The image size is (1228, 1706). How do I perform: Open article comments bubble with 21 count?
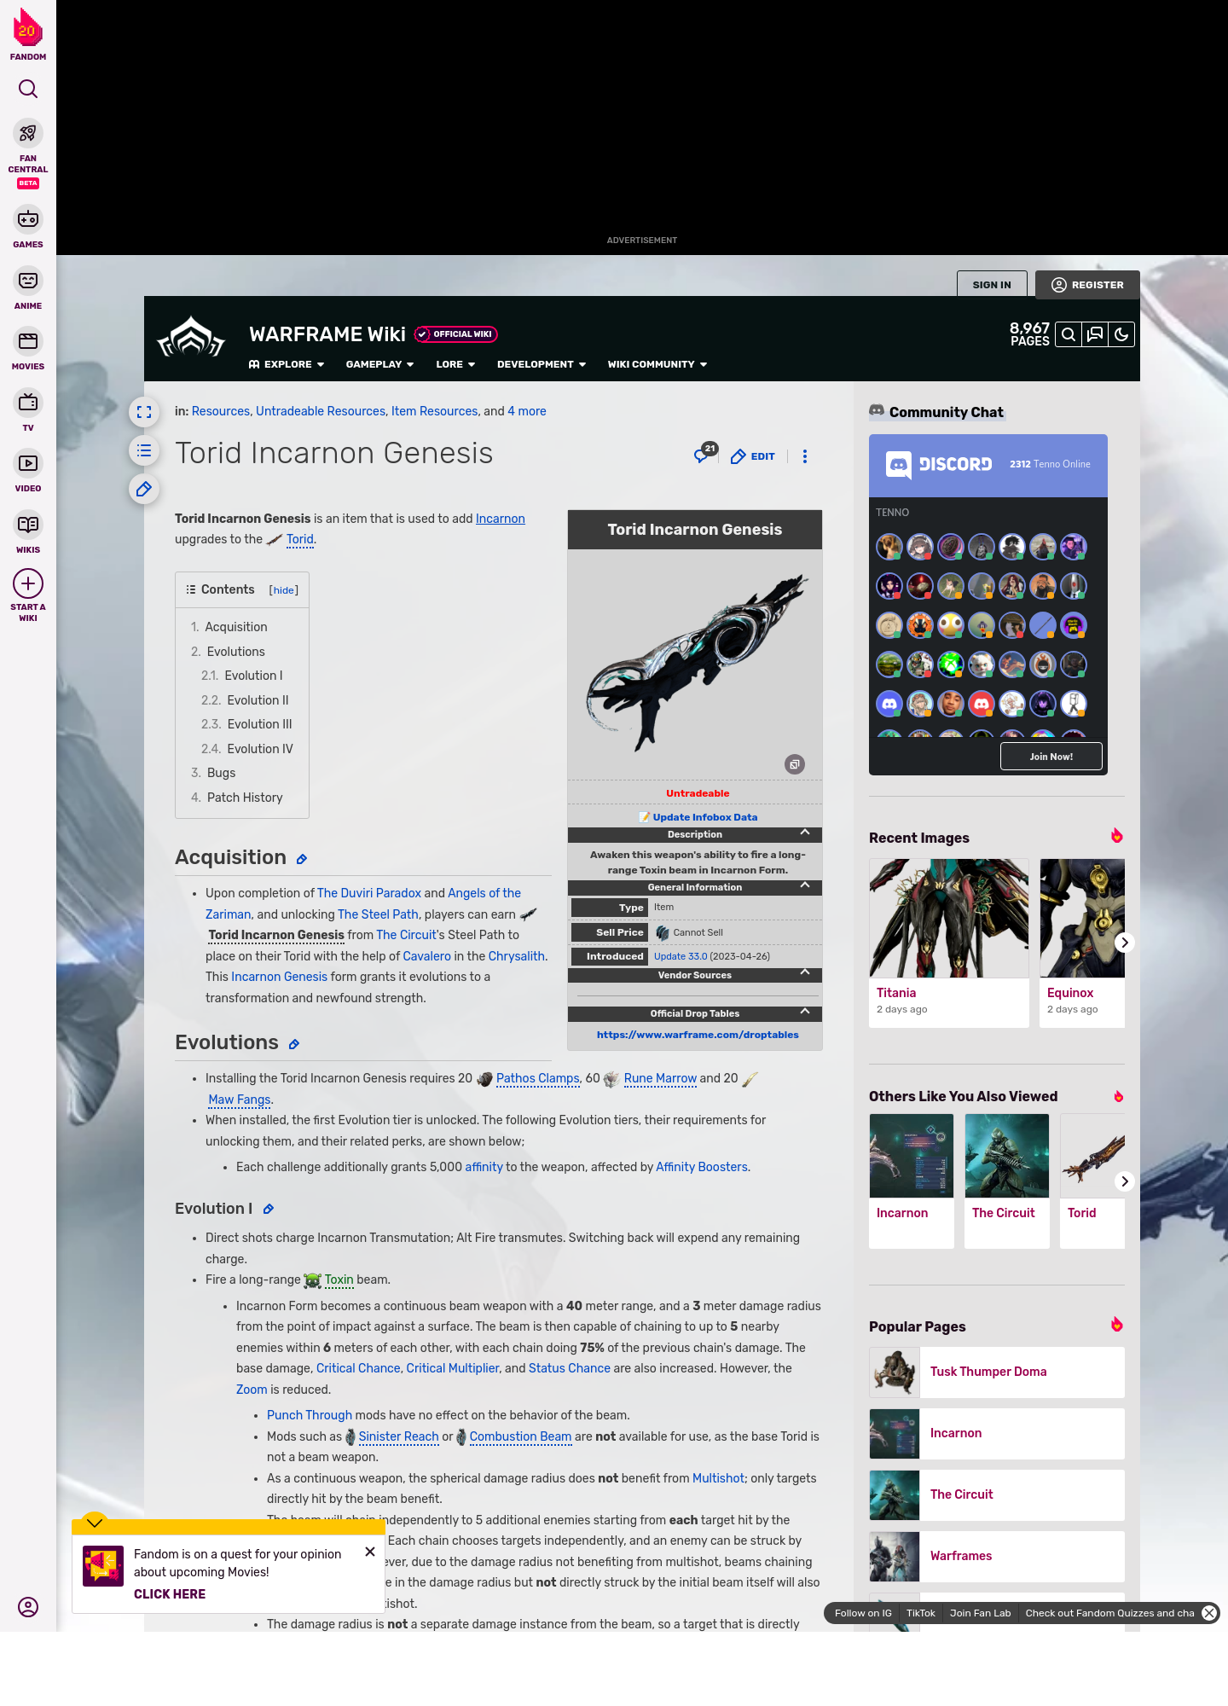pos(705,454)
